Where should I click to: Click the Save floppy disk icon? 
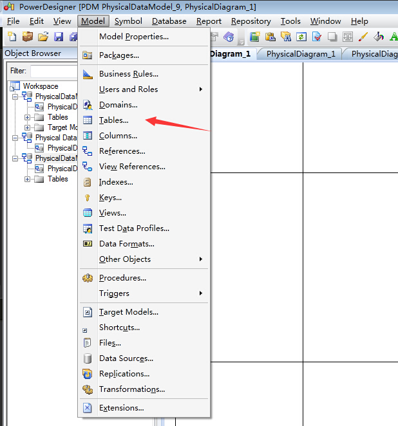tap(59, 37)
